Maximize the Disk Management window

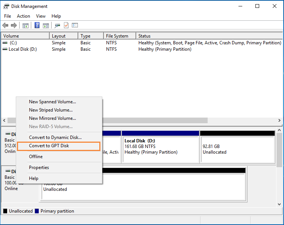pos(257,6)
